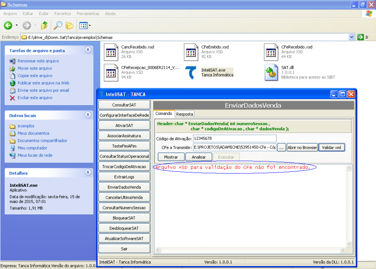Open the Views dropdown in toolbar
The image size is (376, 269).
[x=85, y=25]
